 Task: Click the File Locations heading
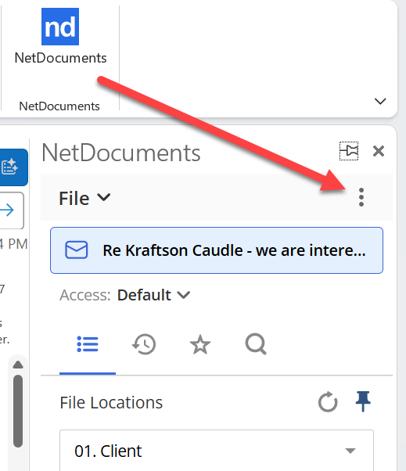[111, 402]
